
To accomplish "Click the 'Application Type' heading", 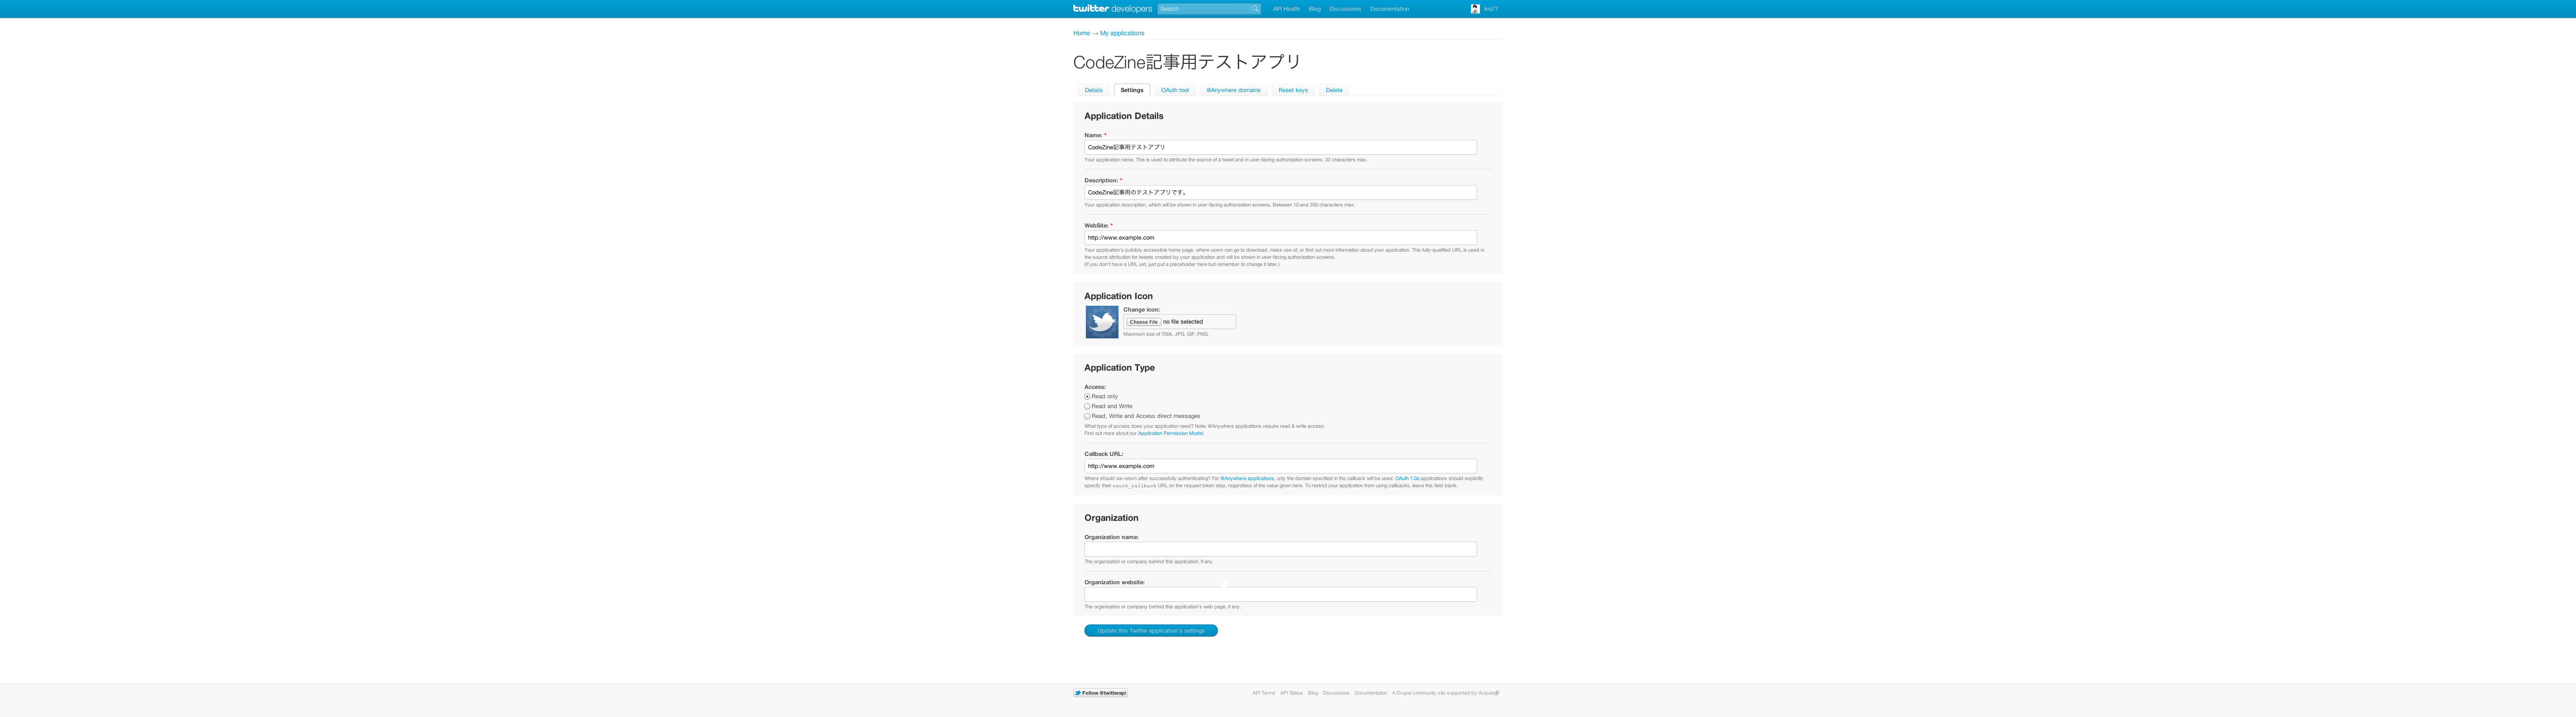I will coord(1119,368).
